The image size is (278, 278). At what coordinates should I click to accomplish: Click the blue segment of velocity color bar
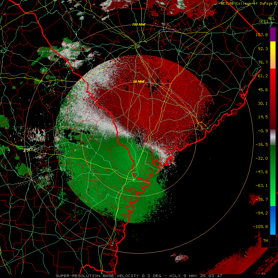coord(273,220)
